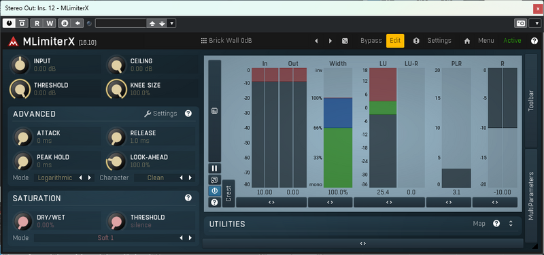544x255 pixels.
Task: Click the MLimiterX logo icon
Action: (x=14, y=41)
